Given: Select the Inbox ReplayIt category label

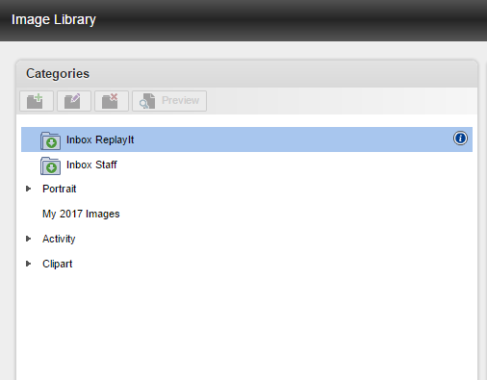Looking at the screenshot, I should [x=100, y=139].
